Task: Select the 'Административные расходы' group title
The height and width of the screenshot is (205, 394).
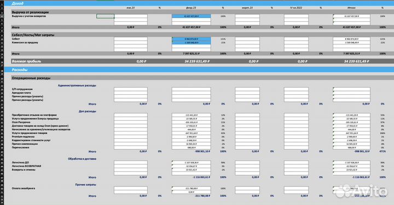Action: tap(77, 86)
